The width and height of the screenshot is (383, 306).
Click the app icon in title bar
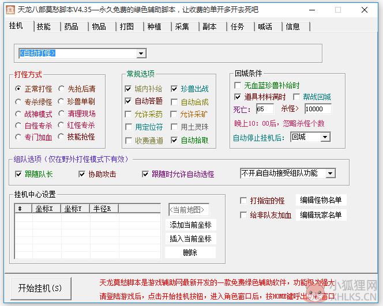pyautogui.click(x=10, y=10)
